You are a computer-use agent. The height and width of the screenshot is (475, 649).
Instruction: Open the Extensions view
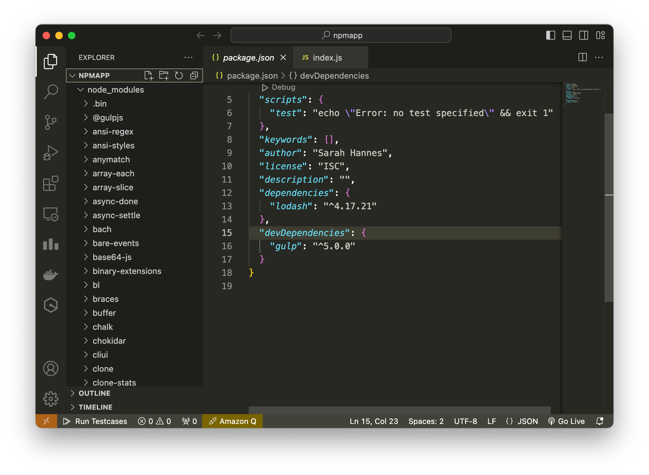click(x=50, y=183)
